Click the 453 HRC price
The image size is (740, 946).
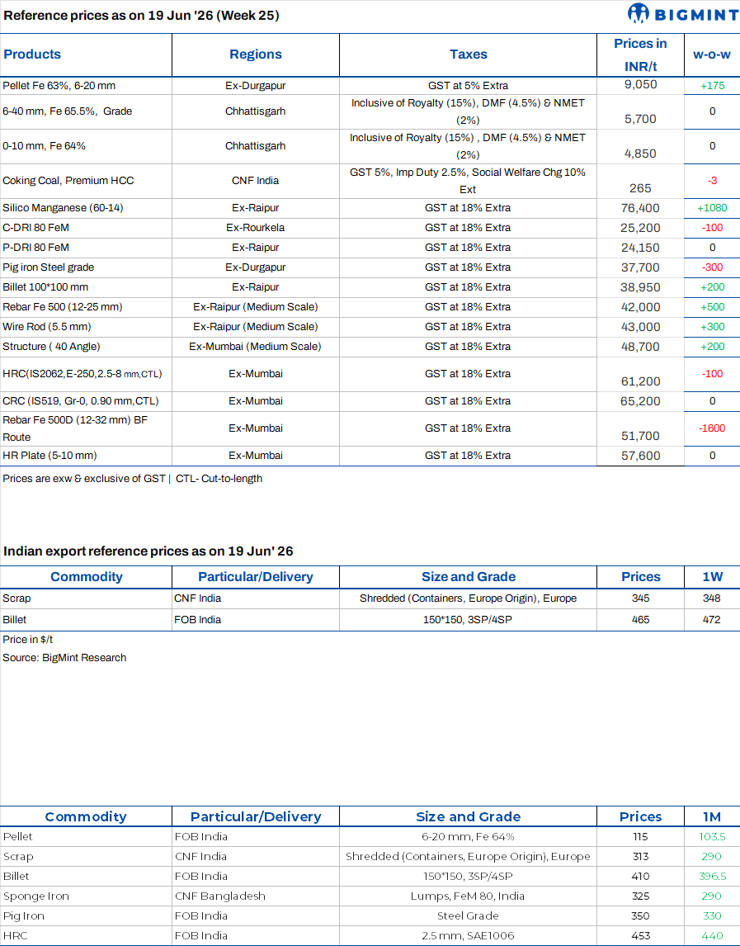pos(640,936)
